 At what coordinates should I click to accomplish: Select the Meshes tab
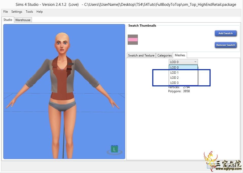[180, 55]
